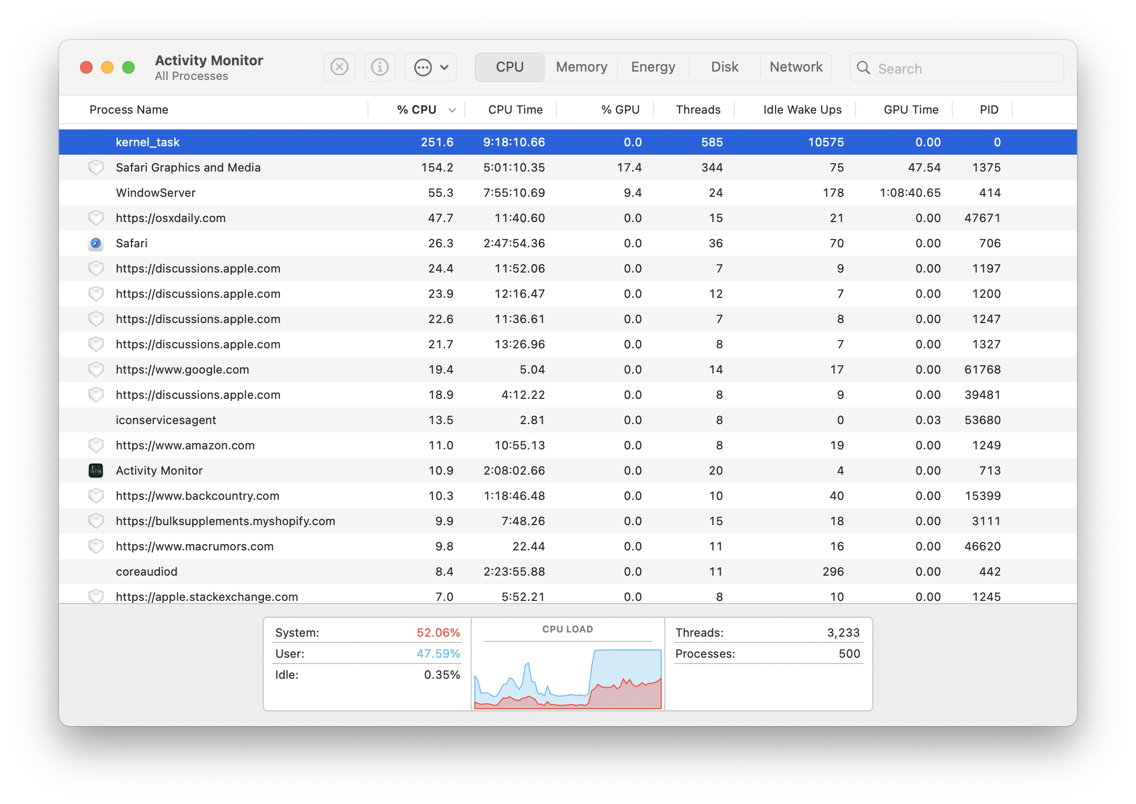Click the stop process X icon
This screenshot has width=1136, height=804.
339,67
